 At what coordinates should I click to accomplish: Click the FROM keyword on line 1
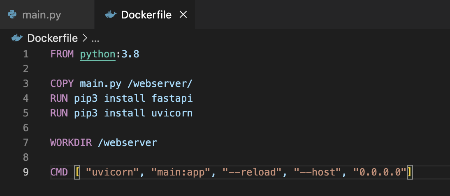point(62,54)
